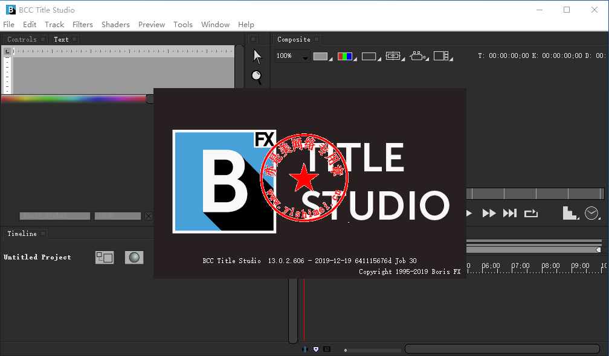Open the Help menu
Screen dimensions: 609x356
pyautogui.click(x=246, y=24)
